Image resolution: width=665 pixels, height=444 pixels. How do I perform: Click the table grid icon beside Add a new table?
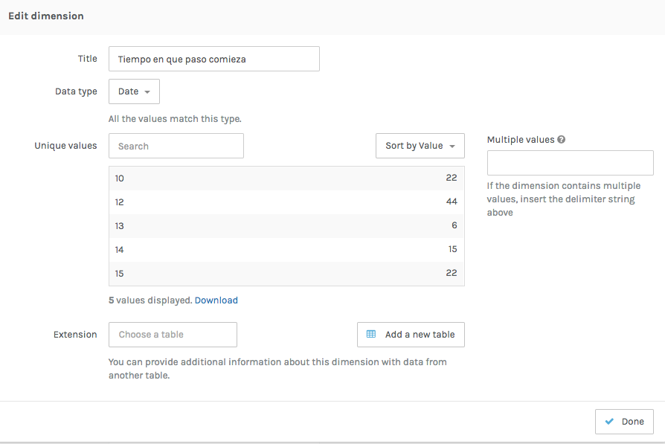(371, 335)
